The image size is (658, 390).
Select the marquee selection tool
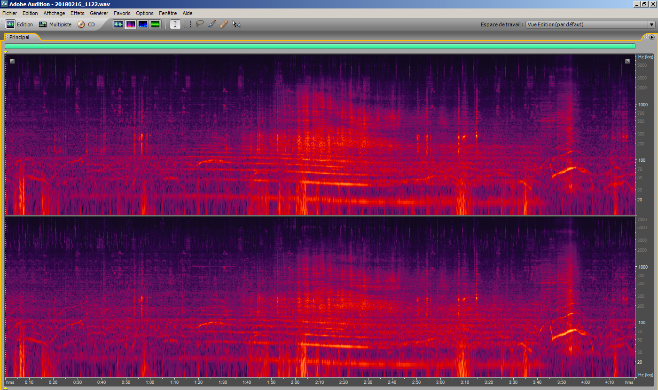(187, 24)
